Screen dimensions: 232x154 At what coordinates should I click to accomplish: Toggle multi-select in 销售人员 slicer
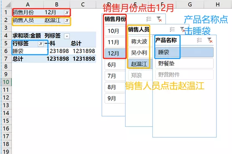172,29
